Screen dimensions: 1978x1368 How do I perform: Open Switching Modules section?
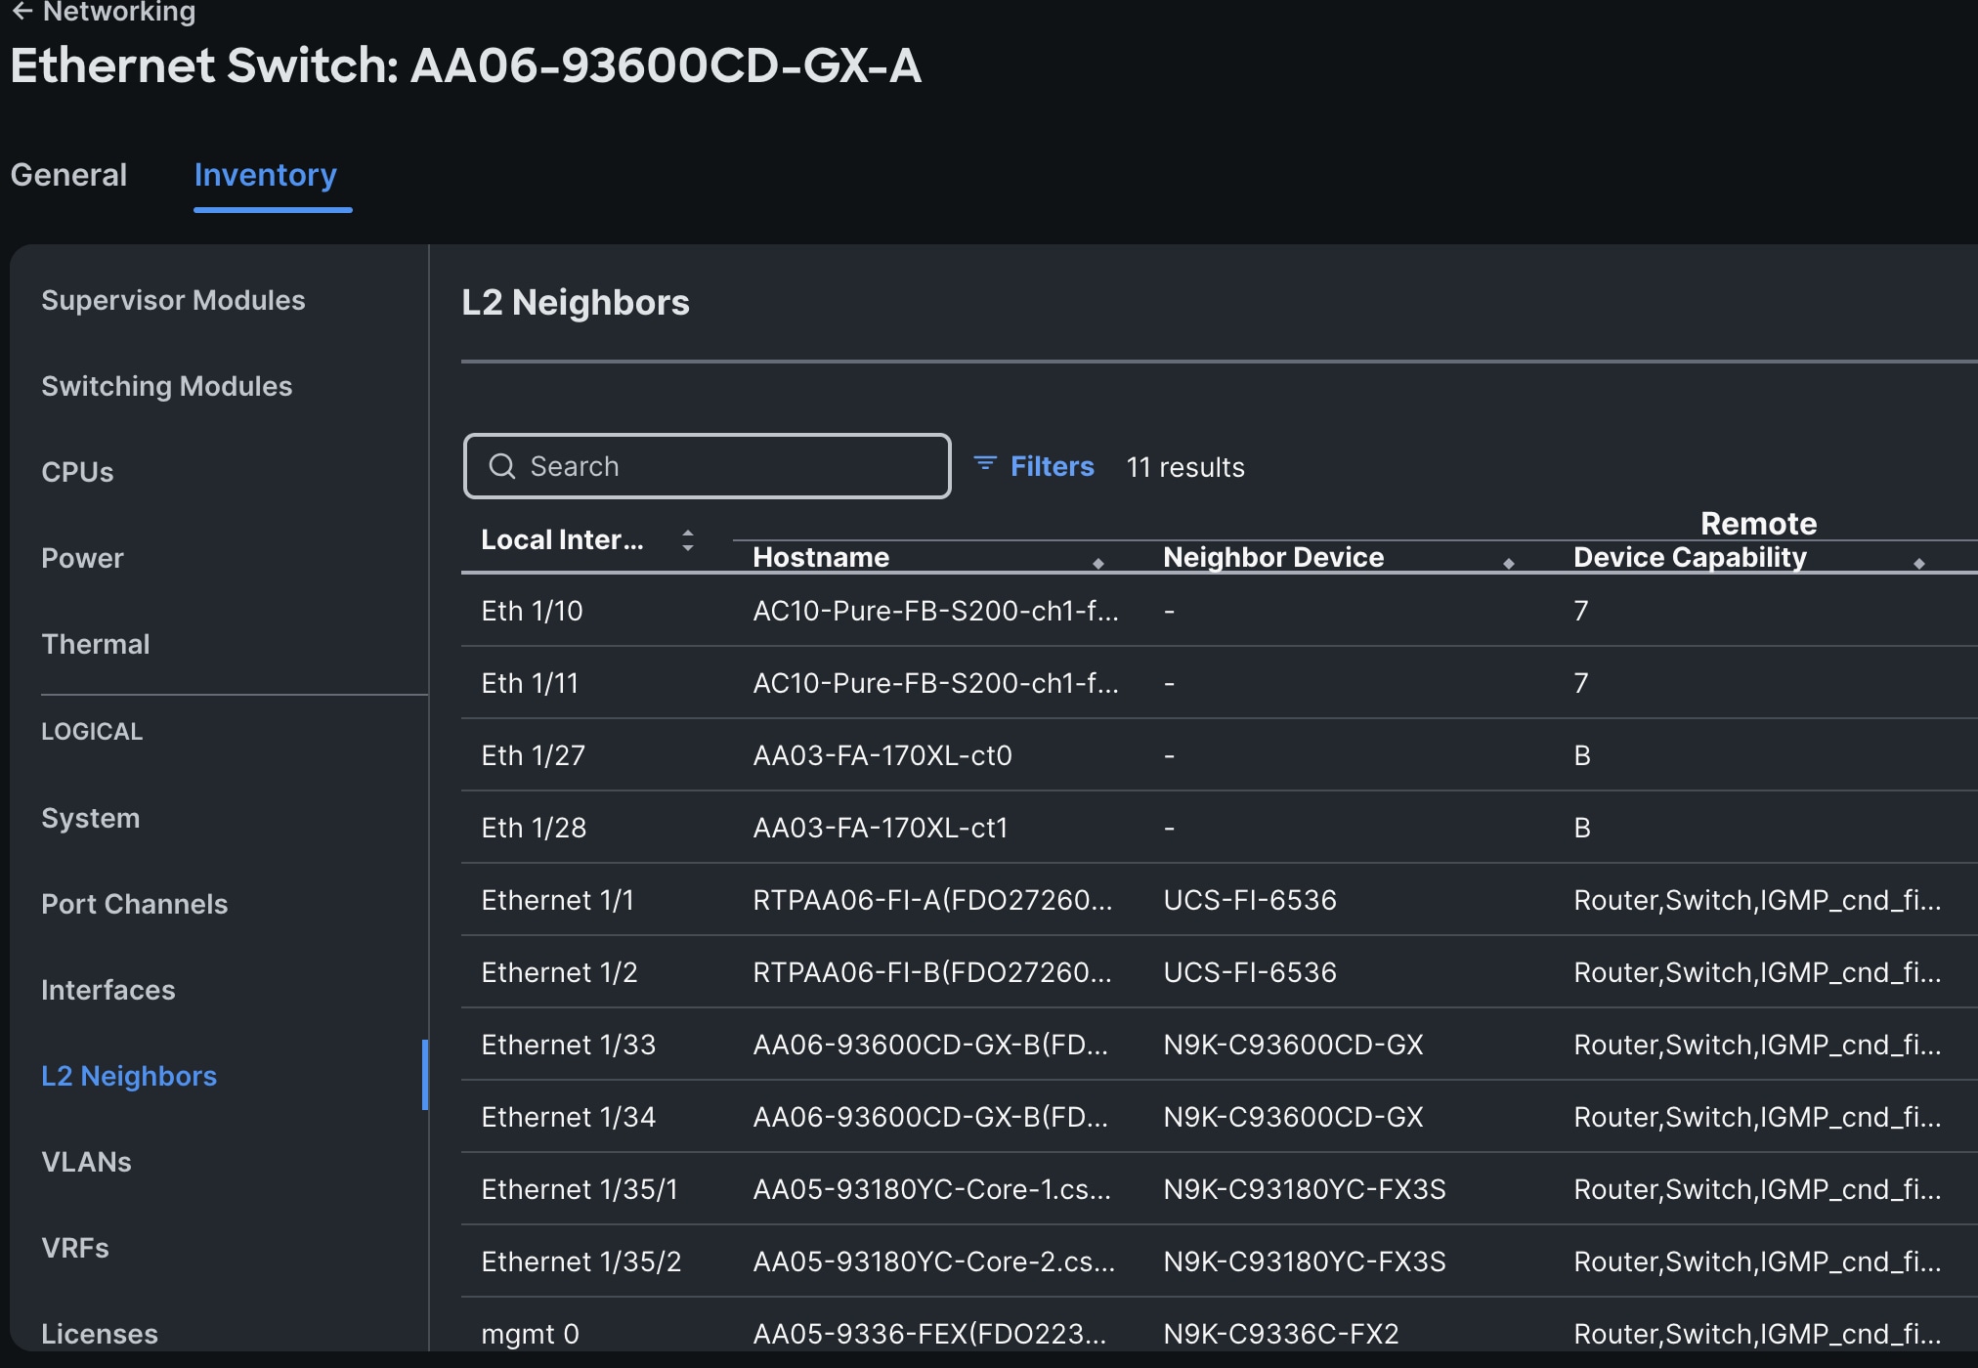[x=166, y=386]
